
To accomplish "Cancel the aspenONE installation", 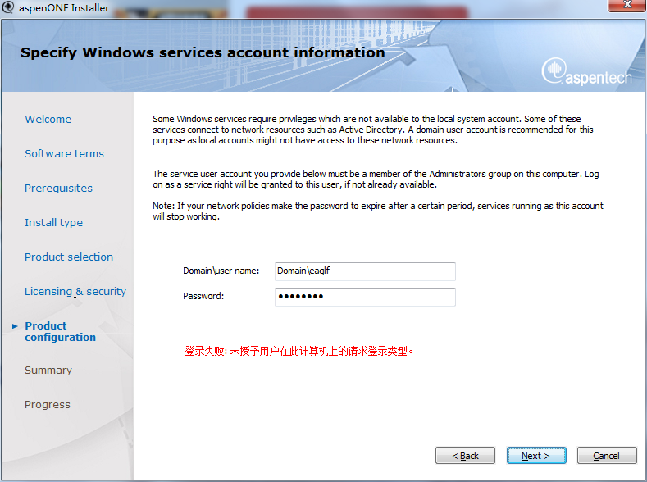I will (x=607, y=456).
